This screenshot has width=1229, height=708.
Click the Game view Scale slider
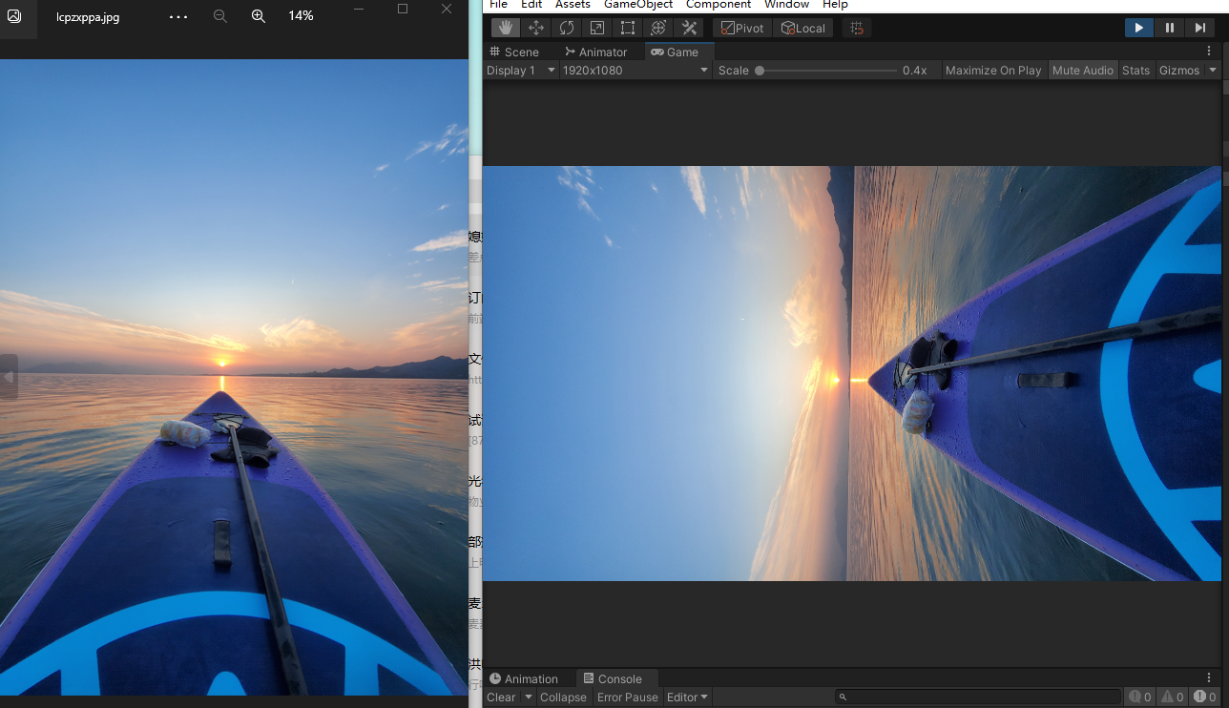point(826,71)
